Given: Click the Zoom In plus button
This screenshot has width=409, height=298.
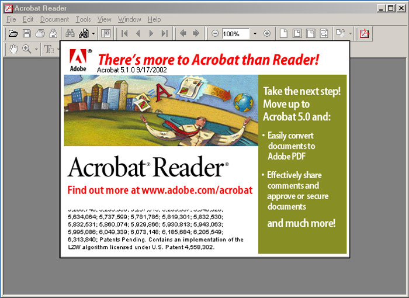Looking at the screenshot, I should (267, 33).
